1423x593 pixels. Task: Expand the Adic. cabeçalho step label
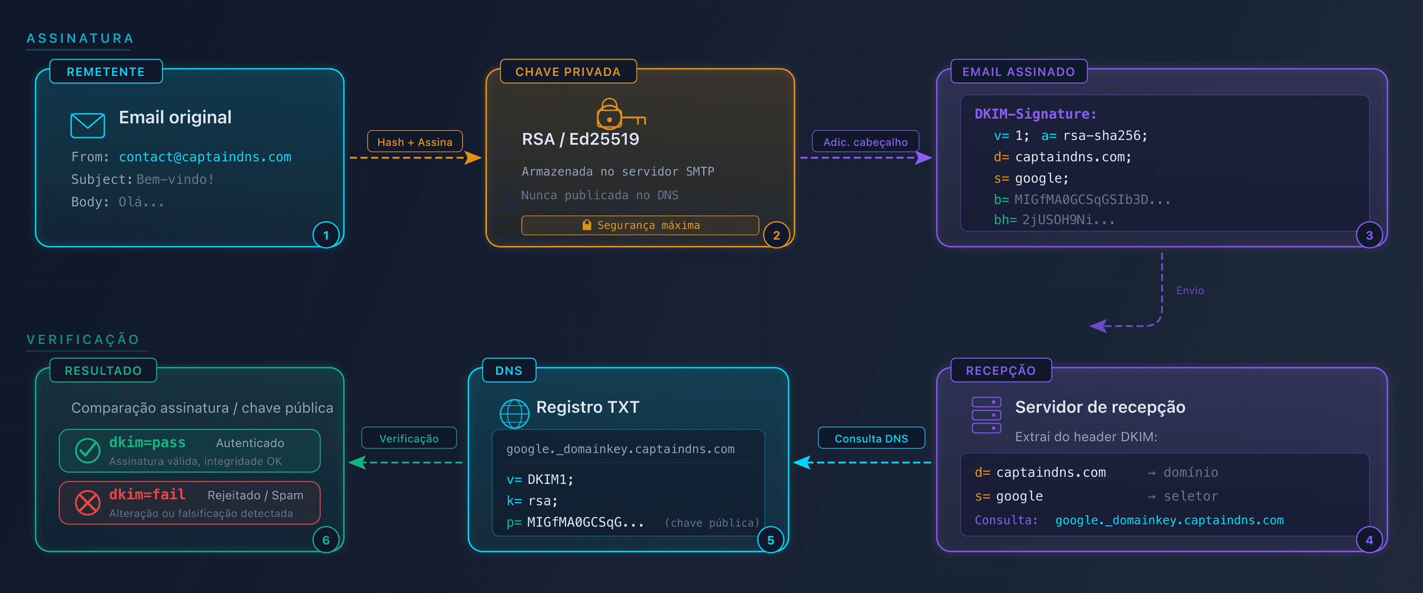865,142
